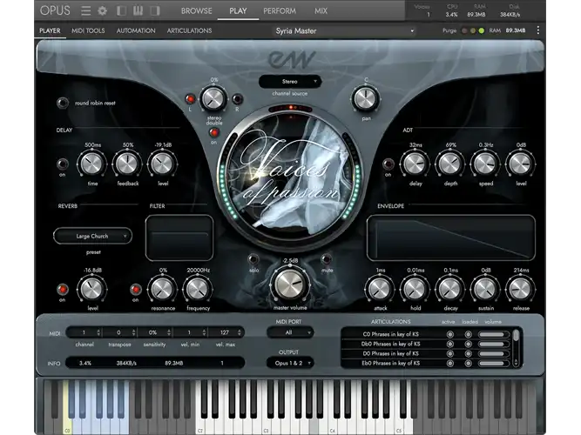Screen dimensions: 581x435
Task: Click the ADT delay knob
Action: pyautogui.click(x=415, y=164)
